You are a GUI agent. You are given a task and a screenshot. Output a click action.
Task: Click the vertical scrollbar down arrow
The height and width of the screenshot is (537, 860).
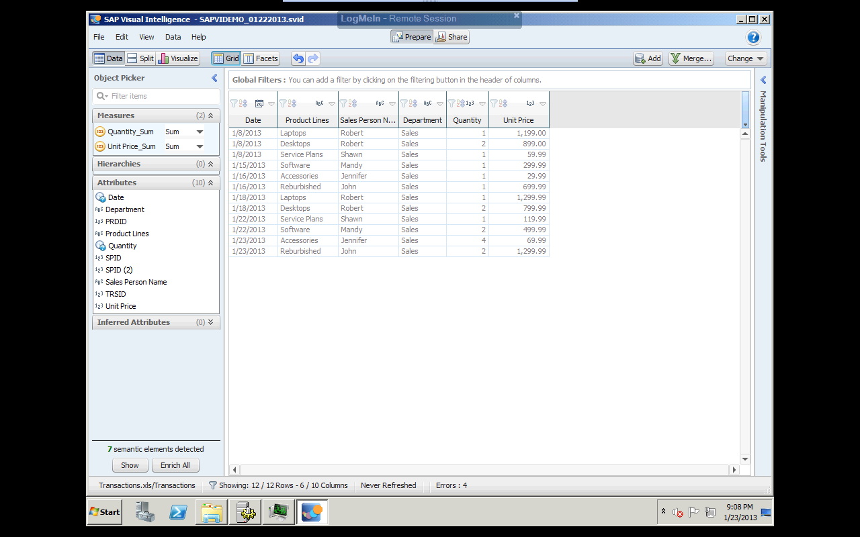click(744, 459)
